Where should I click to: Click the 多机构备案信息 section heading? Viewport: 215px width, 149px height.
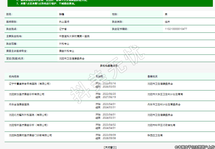[109, 66]
